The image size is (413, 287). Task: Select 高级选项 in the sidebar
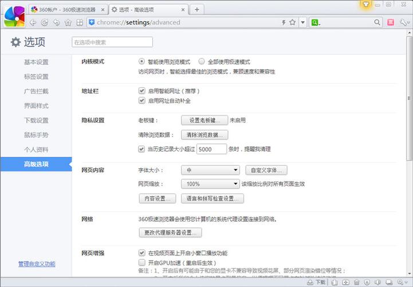pyautogui.click(x=36, y=164)
